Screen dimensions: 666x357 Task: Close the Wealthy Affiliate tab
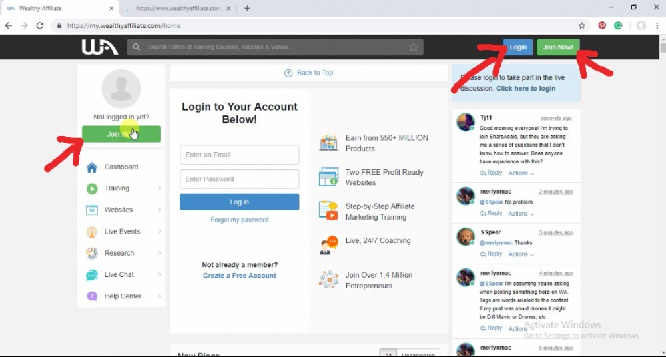[111, 9]
